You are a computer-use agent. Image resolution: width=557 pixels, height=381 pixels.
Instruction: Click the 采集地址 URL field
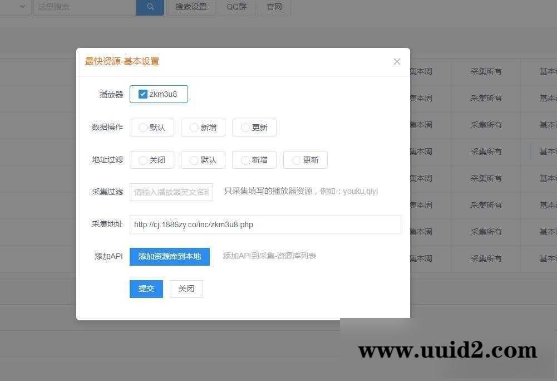265,224
